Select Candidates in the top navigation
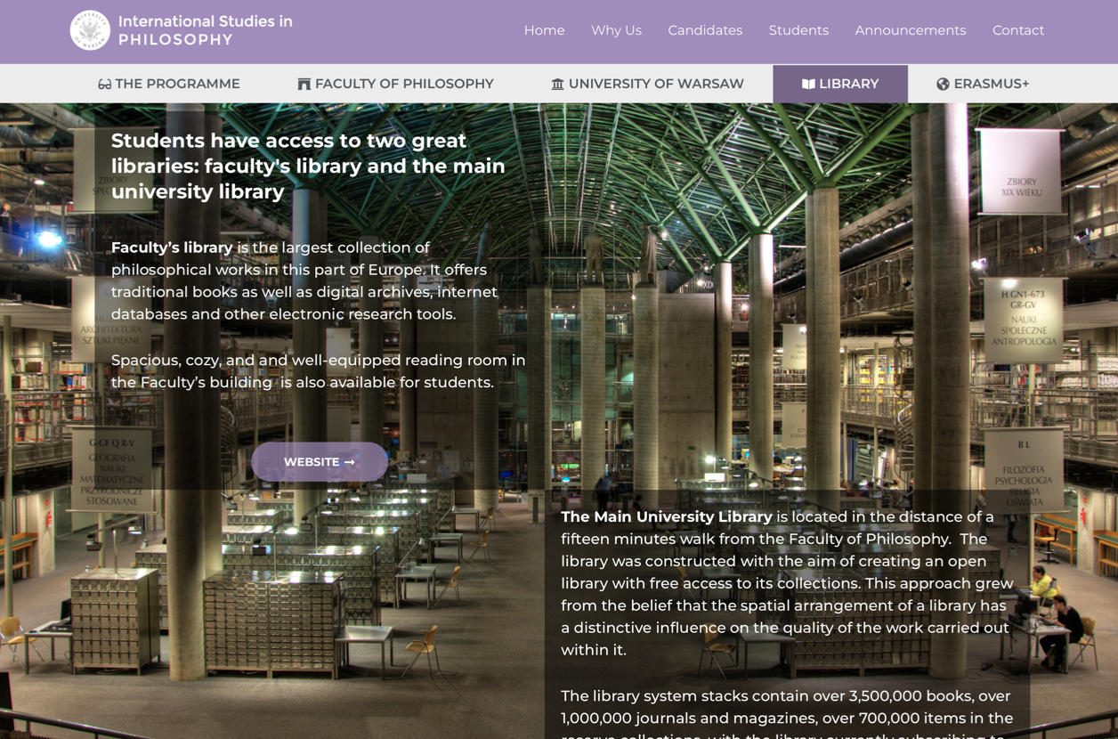1118x739 pixels. point(705,30)
